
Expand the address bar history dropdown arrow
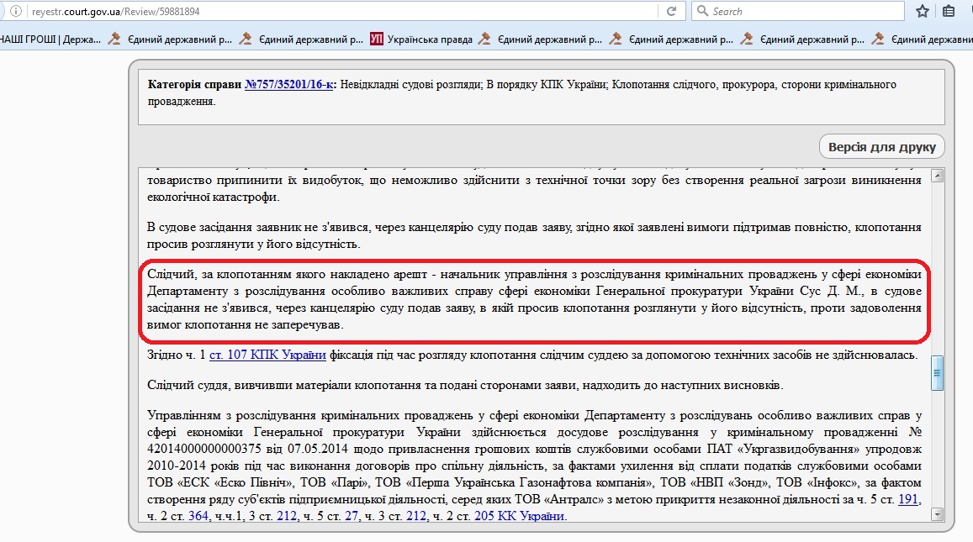(648, 12)
